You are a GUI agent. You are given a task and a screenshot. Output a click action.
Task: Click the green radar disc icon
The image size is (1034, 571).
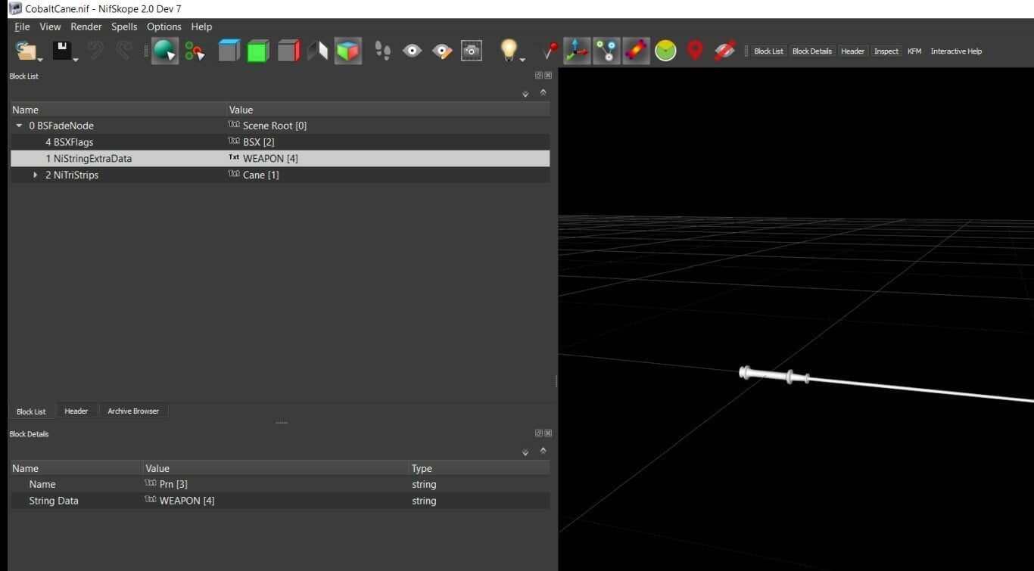pos(665,51)
